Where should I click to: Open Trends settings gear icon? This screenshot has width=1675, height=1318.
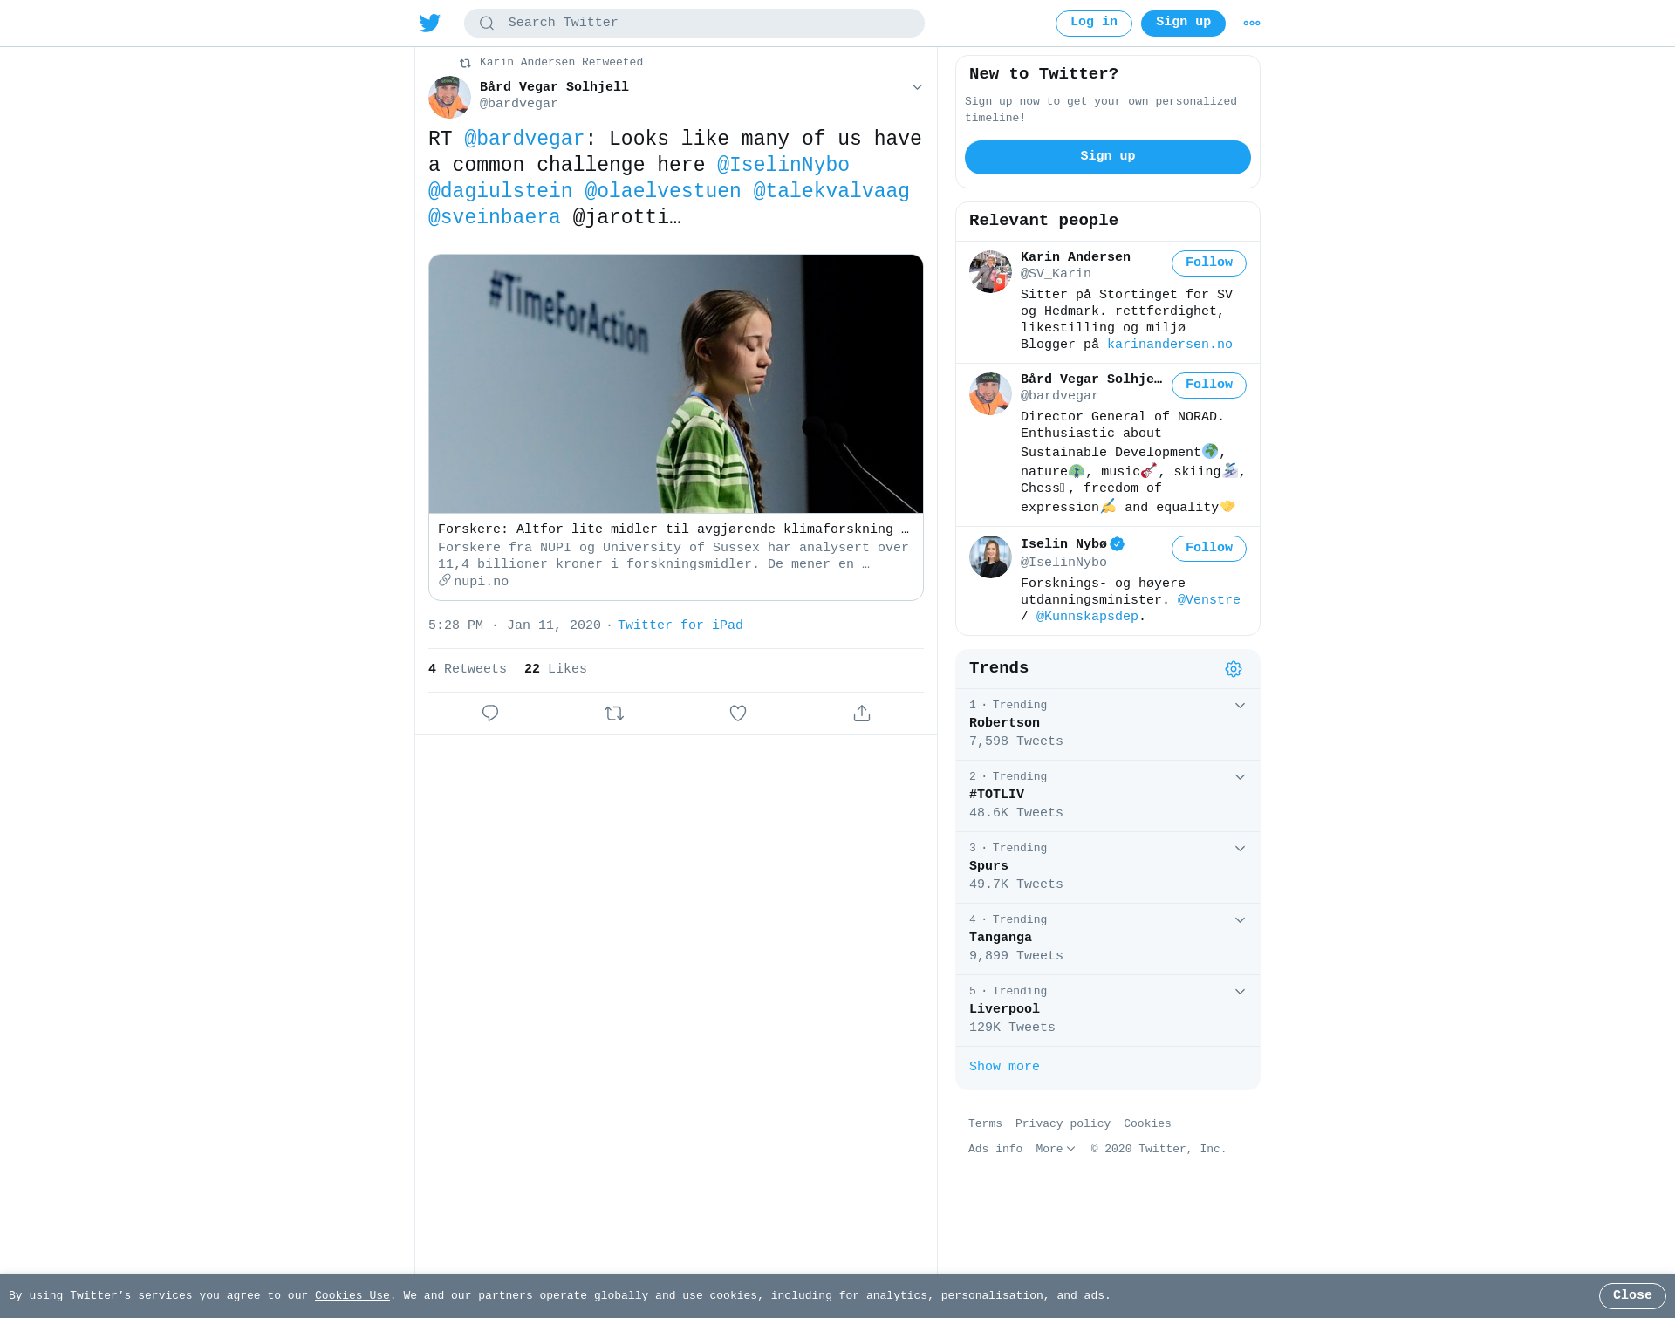pyautogui.click(x=1234, y=669)
